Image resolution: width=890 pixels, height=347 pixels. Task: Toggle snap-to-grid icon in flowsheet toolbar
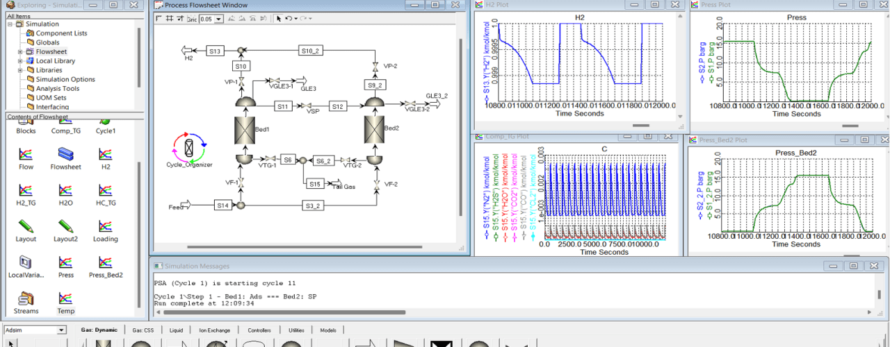pyautogui.click(x=179, y=19)
